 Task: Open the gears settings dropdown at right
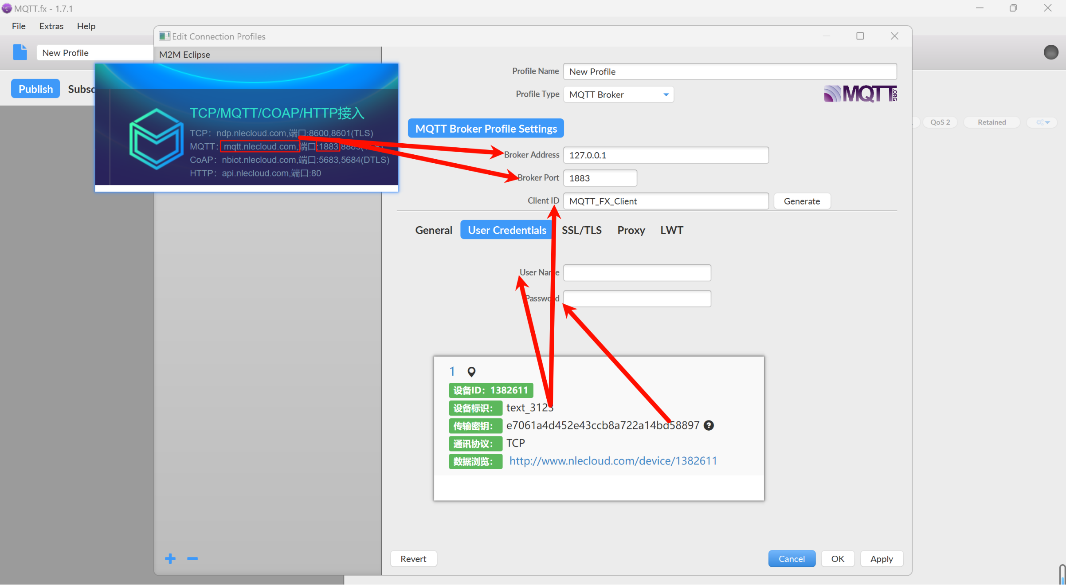[1043, 122]
